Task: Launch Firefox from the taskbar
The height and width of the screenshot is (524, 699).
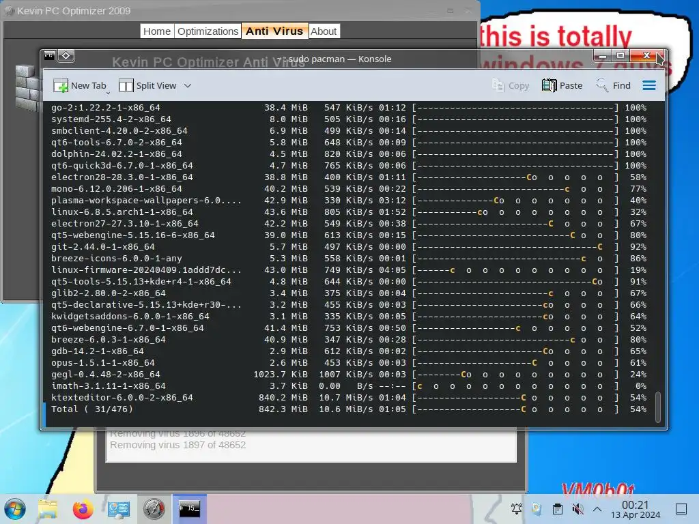Action: coord(83,509)
